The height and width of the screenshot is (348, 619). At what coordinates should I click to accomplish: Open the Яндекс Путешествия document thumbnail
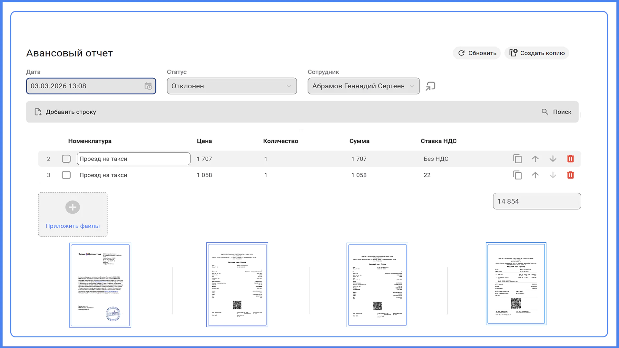tap(100, 285)
